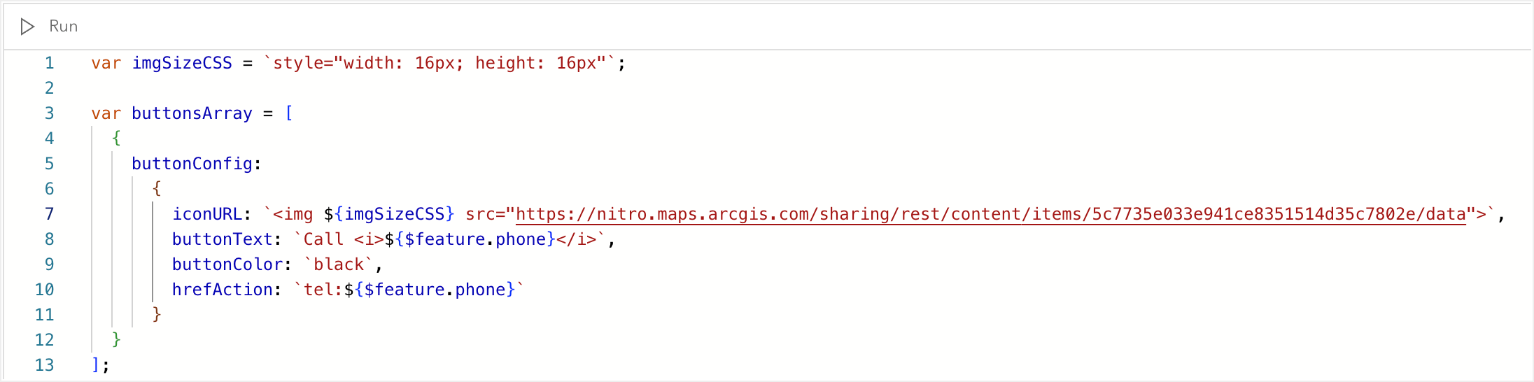Select line number 10 in the gutter
Viewport: 1534px width, 382px height.
click(x=45, y=290)
